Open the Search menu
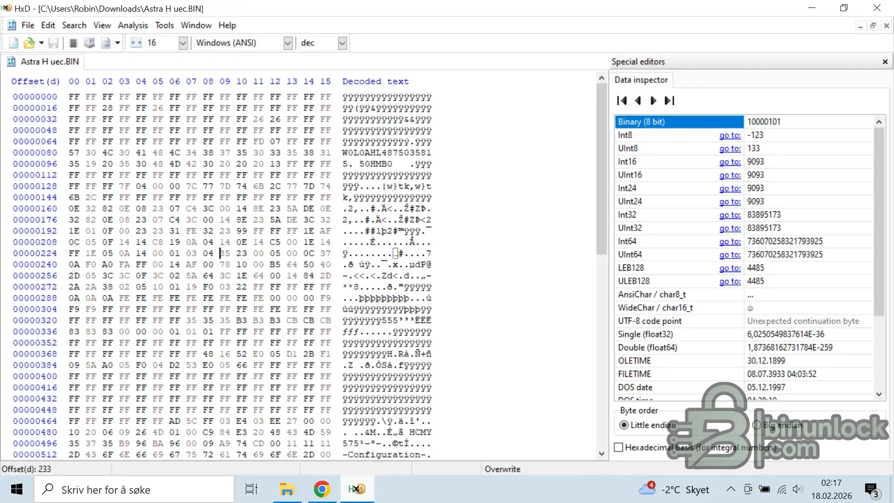894x503 pixels. (74, 25)
